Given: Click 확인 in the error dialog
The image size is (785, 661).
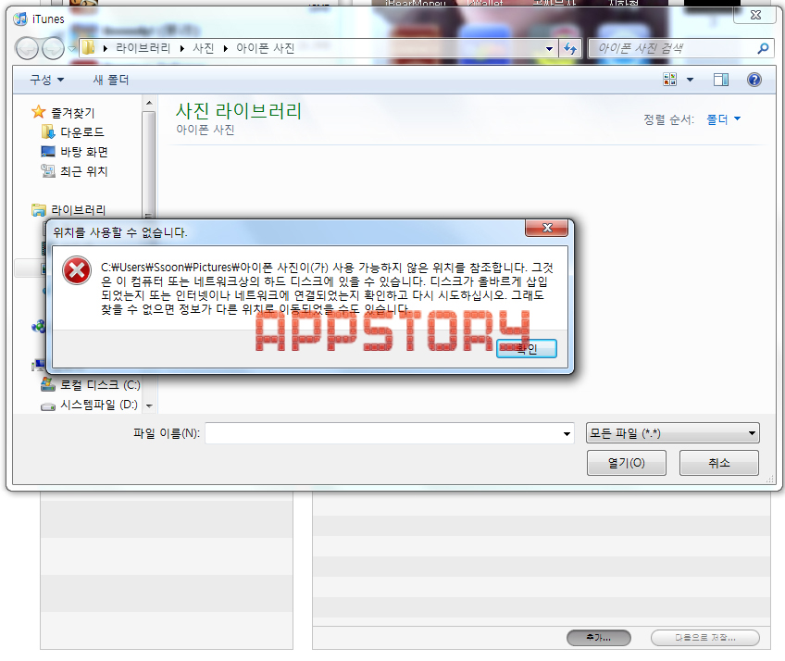Looking at the screenshot, I should [x=526, y=348].
